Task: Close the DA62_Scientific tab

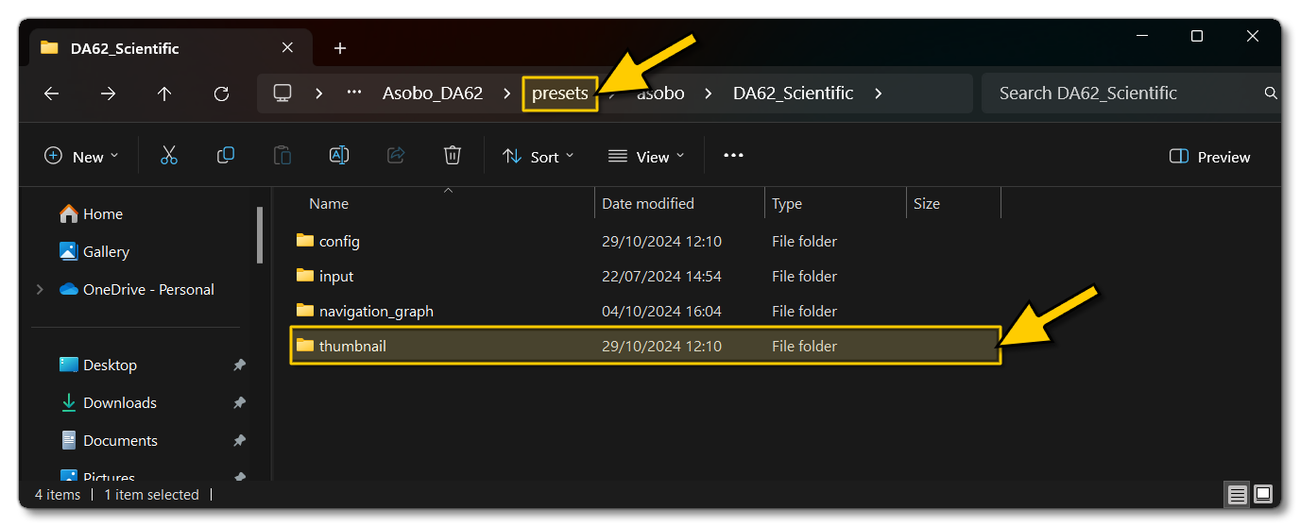Action: pos(288,47)
